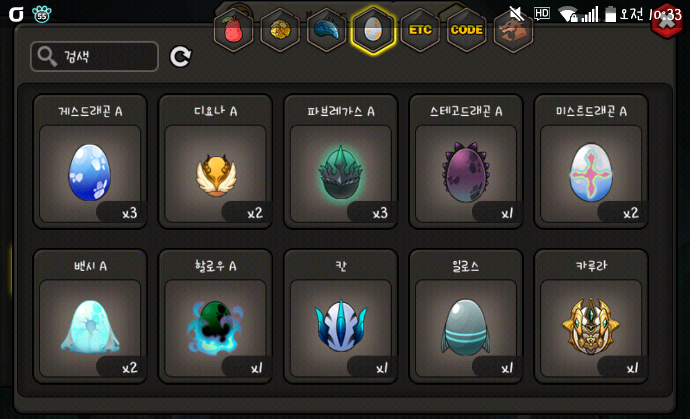The width and height of the screenshot is (690, 419).
Task: Select the 게스드래곤 A blue egg
Action: pyautogui.click(x=90, y=162)
